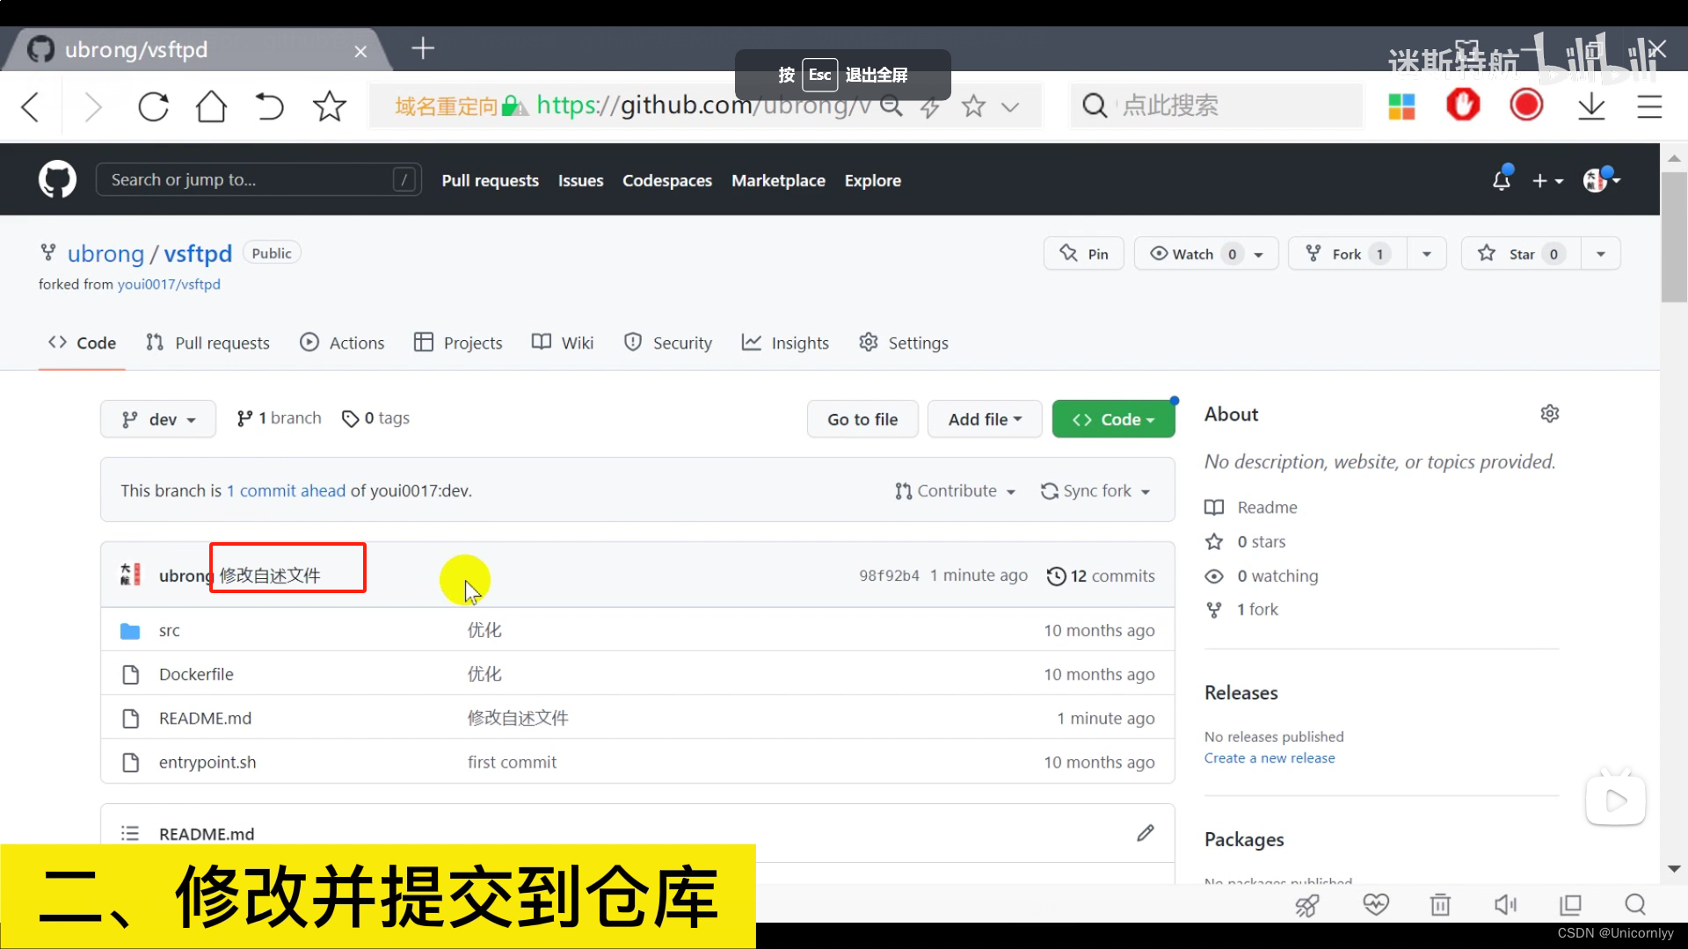Viewport: 1688px width, 949px height.
Task: Reload the page with refresh icon
Action: point(153,107)
